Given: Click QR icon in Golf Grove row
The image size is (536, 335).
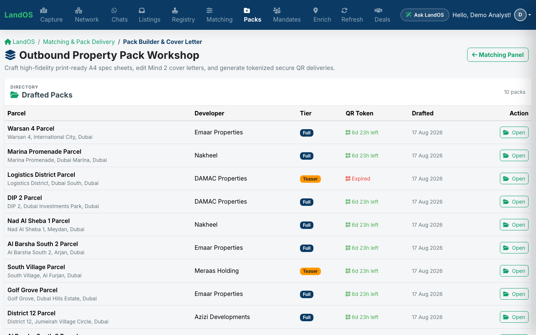Looking at the screenshot, I should click(348, 294).
